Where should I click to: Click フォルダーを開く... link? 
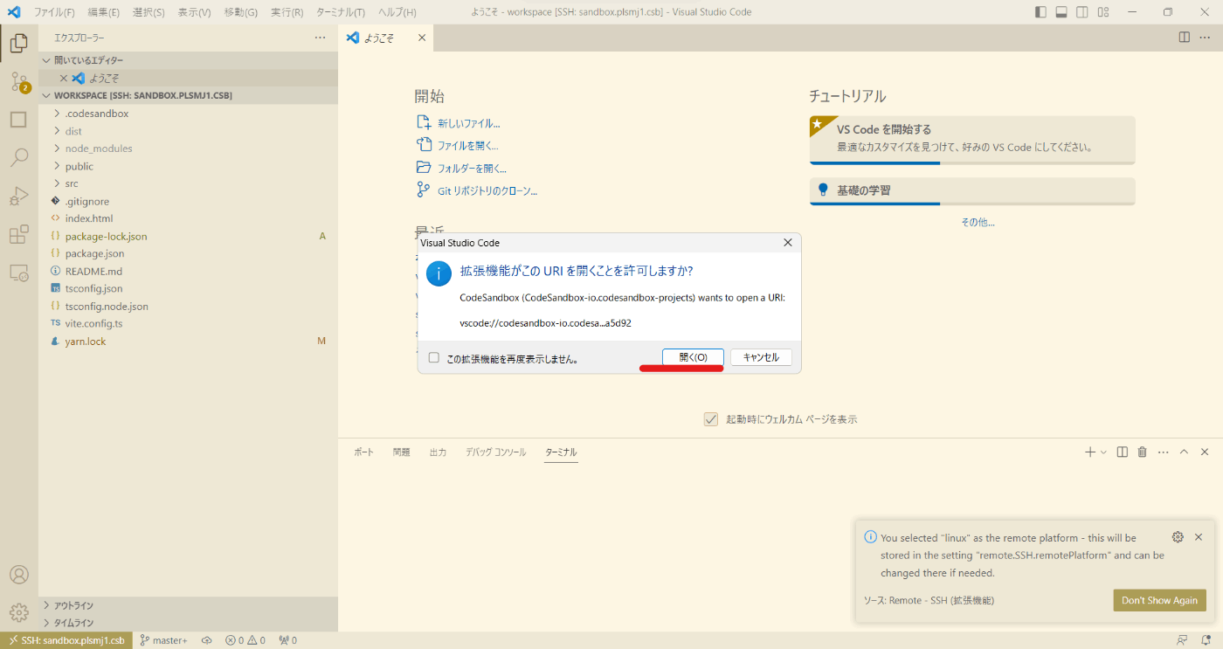[472, 169]
